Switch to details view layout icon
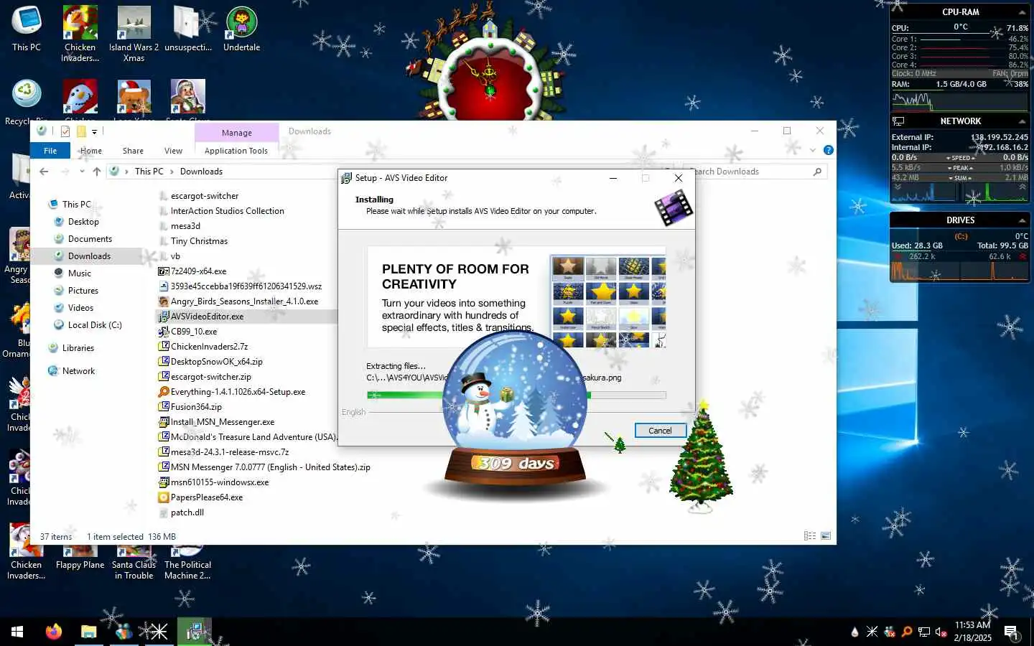1034x646 pixels. tap(810, 536)
